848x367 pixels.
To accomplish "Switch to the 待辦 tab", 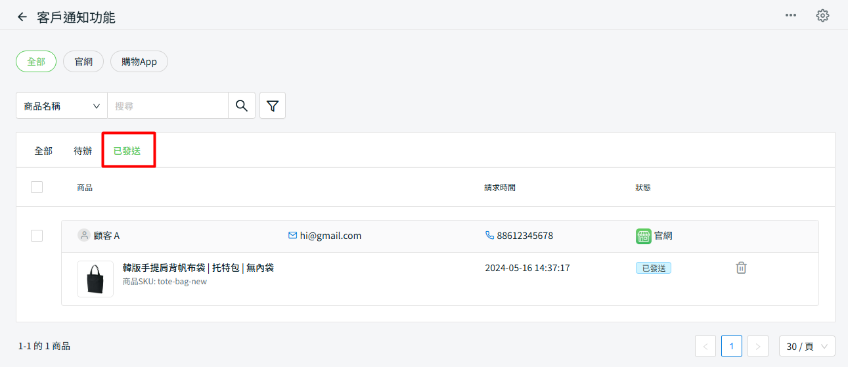I will point(83,151).
